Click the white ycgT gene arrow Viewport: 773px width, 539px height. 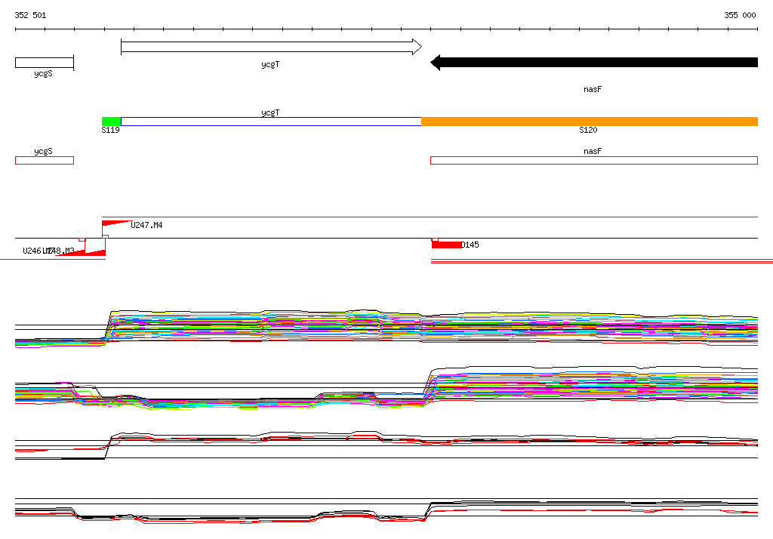click(x=271, y=47)
